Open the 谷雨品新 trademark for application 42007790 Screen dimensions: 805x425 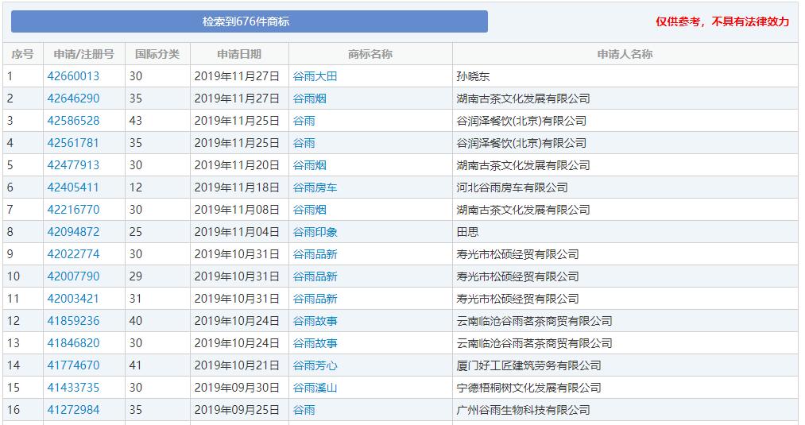[315, 276]
